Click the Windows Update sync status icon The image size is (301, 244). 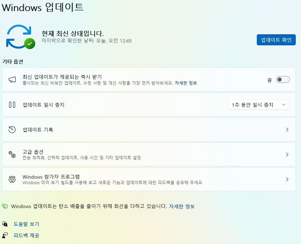[20, 37]
